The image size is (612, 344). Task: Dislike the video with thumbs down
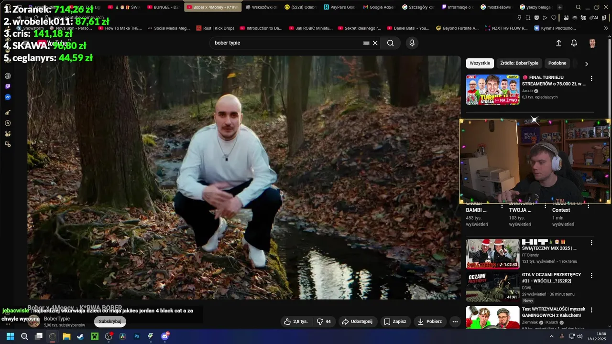(324, 322)
